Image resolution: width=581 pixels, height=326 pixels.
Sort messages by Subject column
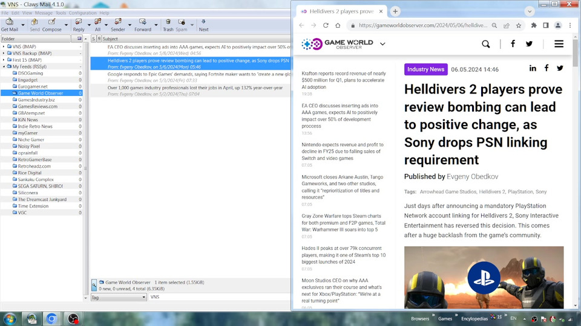point(196,39)
